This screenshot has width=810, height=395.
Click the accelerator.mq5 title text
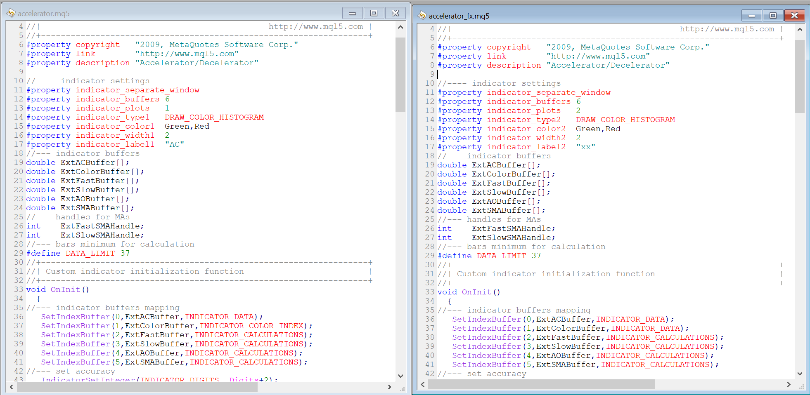click(x=44, y=14)
